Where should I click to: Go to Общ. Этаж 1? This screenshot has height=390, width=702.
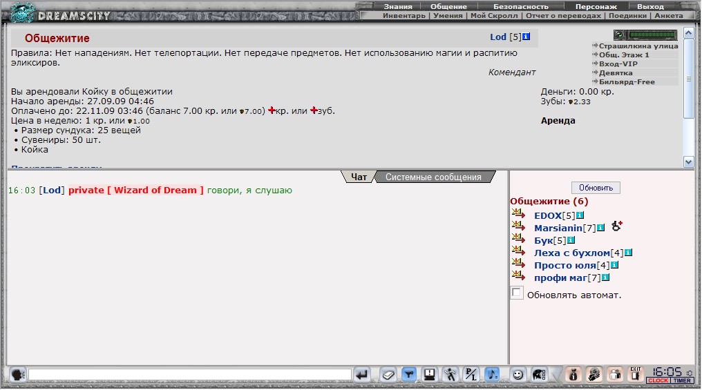coord(624,55)
